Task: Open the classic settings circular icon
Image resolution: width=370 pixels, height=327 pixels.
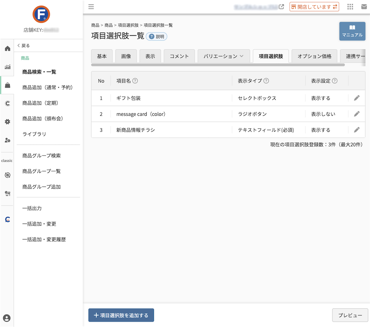Action: 8,175
